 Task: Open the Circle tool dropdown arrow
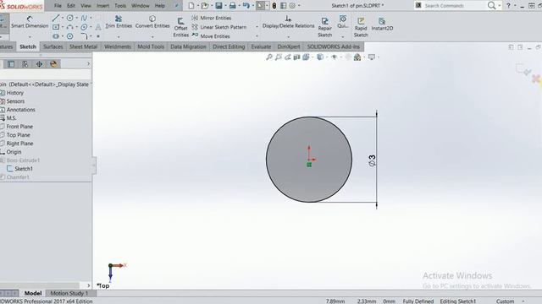tap(77, 18)
